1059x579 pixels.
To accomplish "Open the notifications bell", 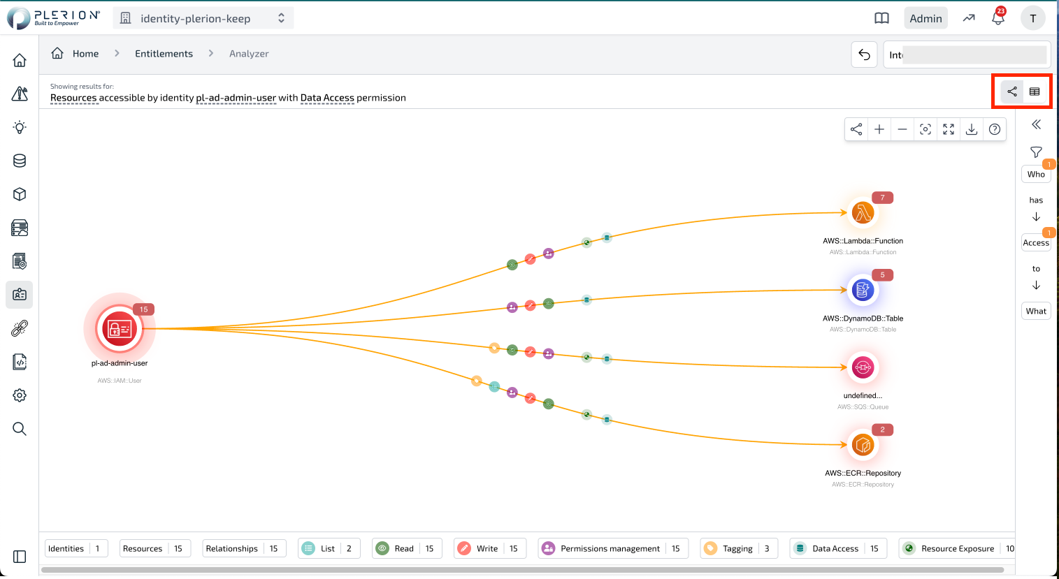I will (998, 18).
